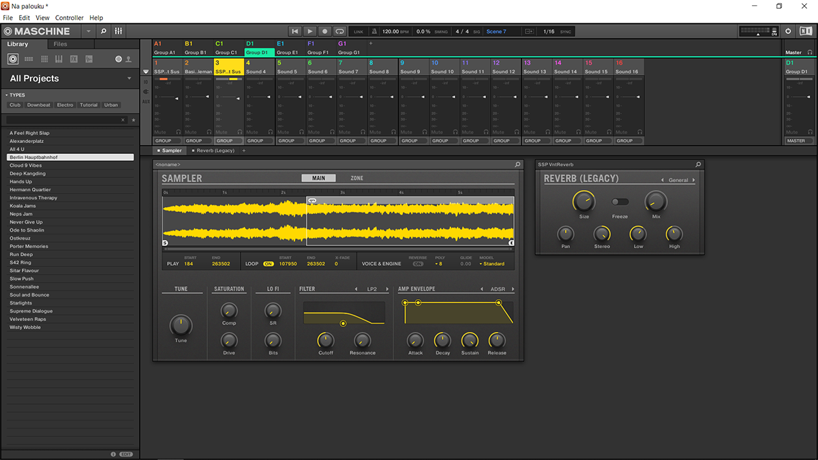Clear the Library search field with X
The image size is (818, 460).
[x=123, y=120]
